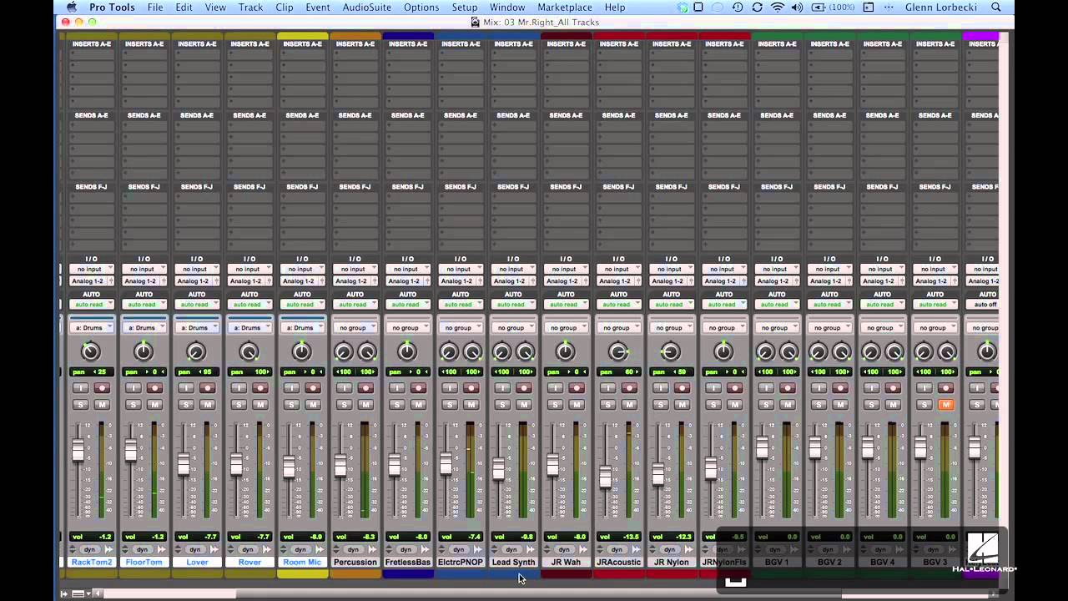This screenshot has height=601, width=1068.
Task: Open Spotlight search magnifier in menu bar
Action: click(996, 8)
